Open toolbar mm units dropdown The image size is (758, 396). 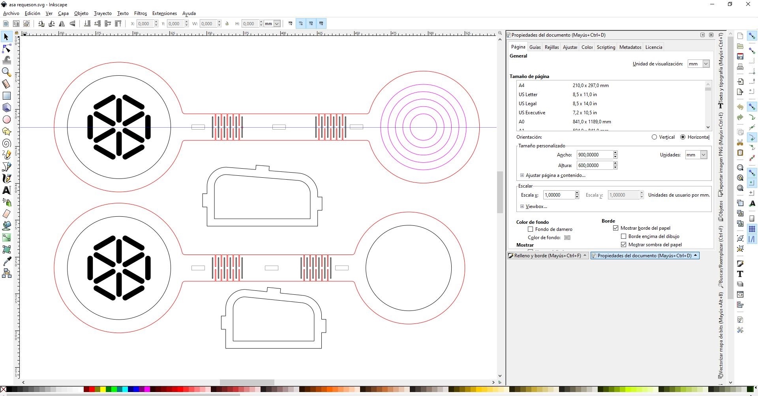pos(272,24)
